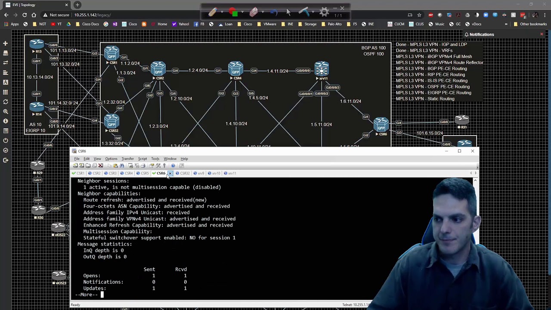Open annotation toolbar settings gear
Viewport: 551px width, 310px height.
(324, 12)
